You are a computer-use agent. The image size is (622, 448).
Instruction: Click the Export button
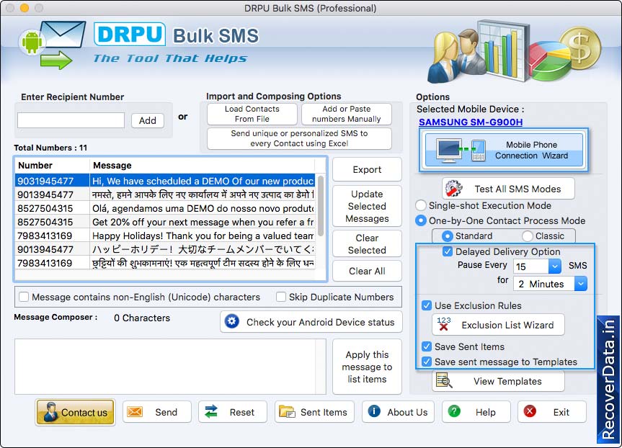pyautogui.click(x=367, y=169)
